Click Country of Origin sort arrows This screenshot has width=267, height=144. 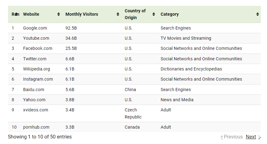click(x=154, y=14)
